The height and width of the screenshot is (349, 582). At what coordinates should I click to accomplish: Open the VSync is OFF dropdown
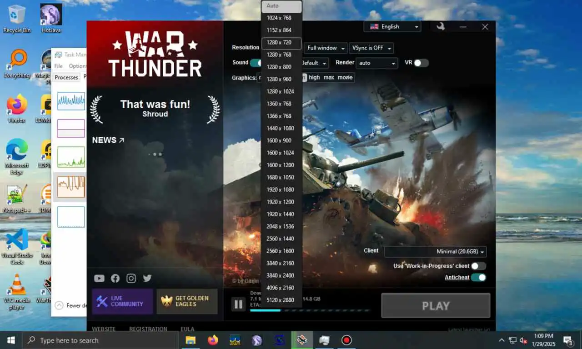(371, 48)
